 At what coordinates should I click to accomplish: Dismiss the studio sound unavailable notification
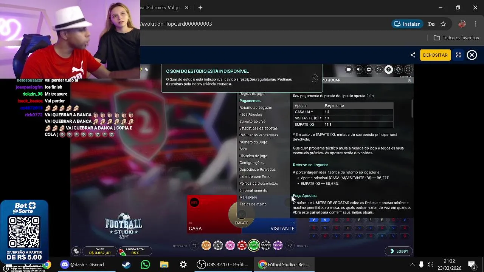(315, 78)
